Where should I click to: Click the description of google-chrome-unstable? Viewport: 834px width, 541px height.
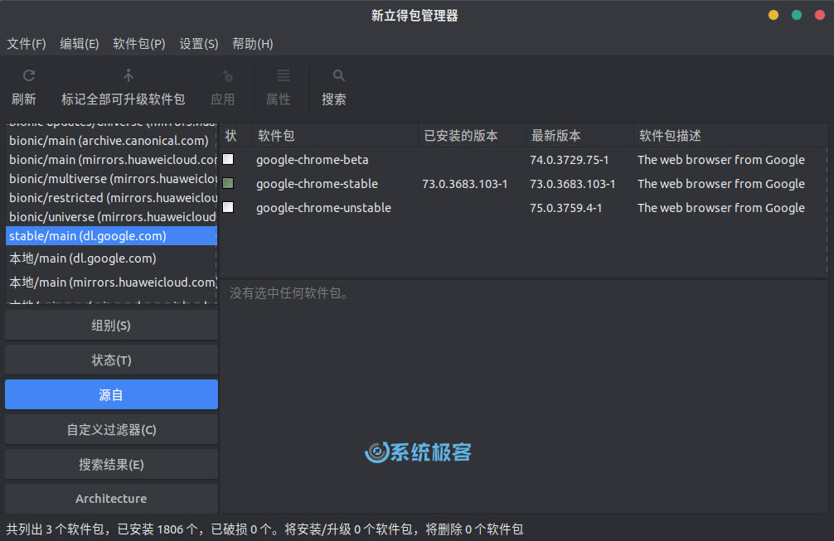point(720,207)
